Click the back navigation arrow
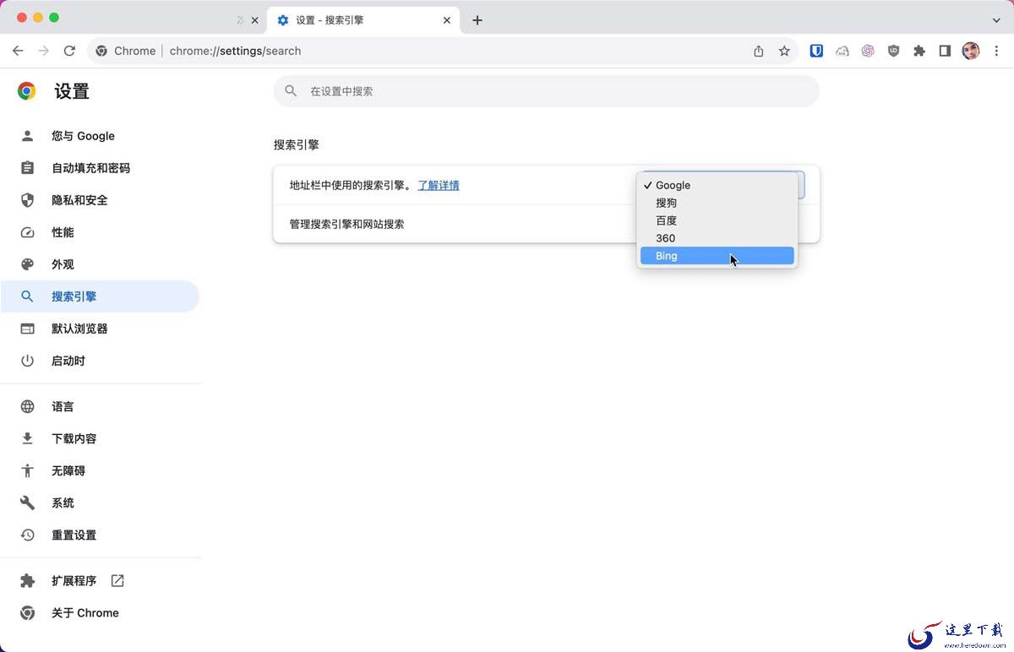Screen dimensions: 1014x652 (18, 51)
